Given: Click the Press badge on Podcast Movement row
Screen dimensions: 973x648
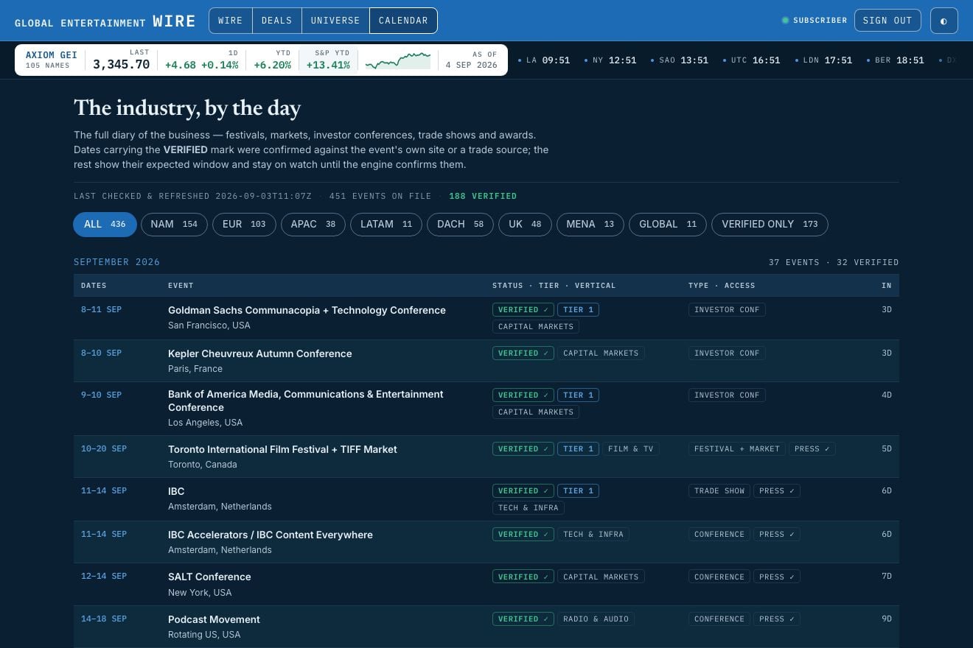Looking at the screenshot, I should pyautogui.click(x=777, y=619).
